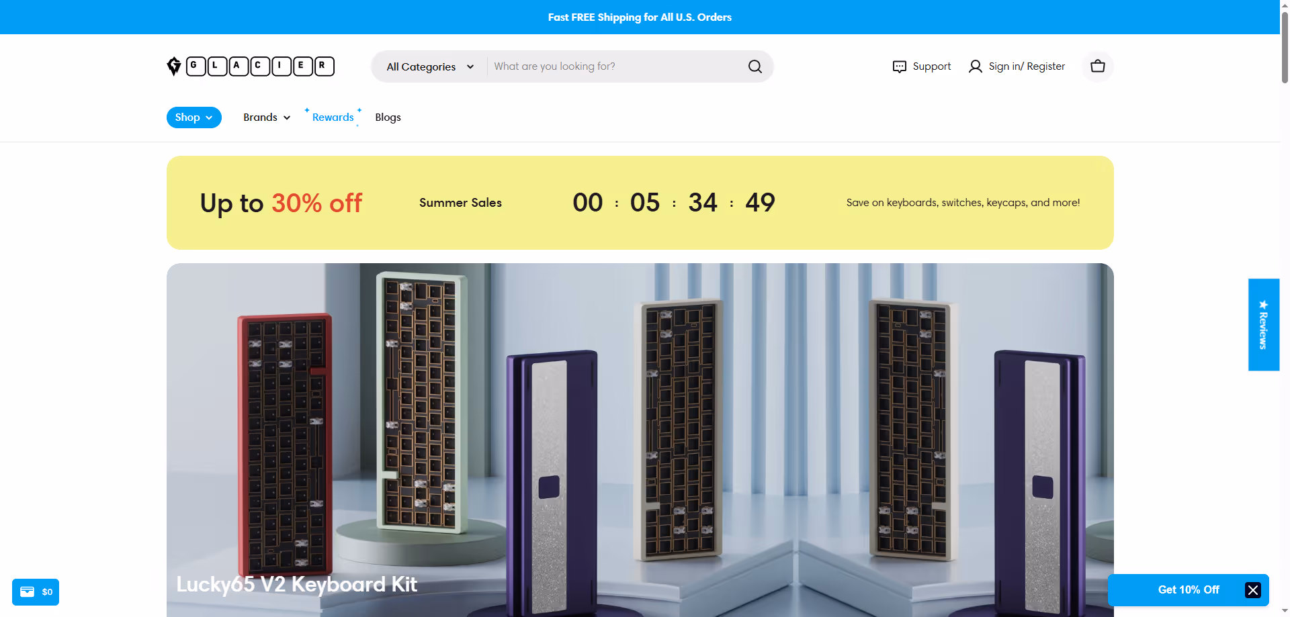
Task: Click the Summer Sales label
Action: tap(460, 203)
